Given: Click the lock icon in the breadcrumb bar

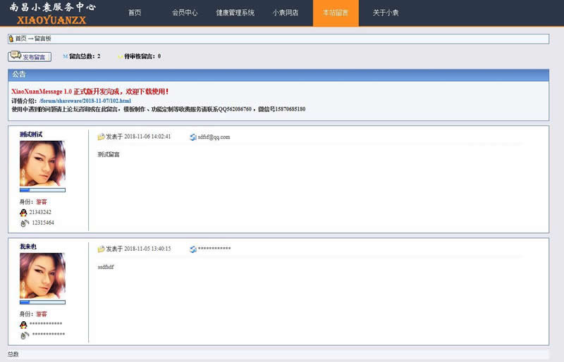Looking at the screenshot, I should tap(11, 39).
